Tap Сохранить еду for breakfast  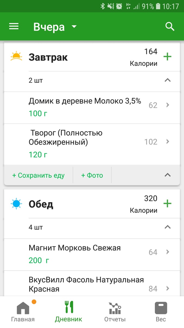38,175
